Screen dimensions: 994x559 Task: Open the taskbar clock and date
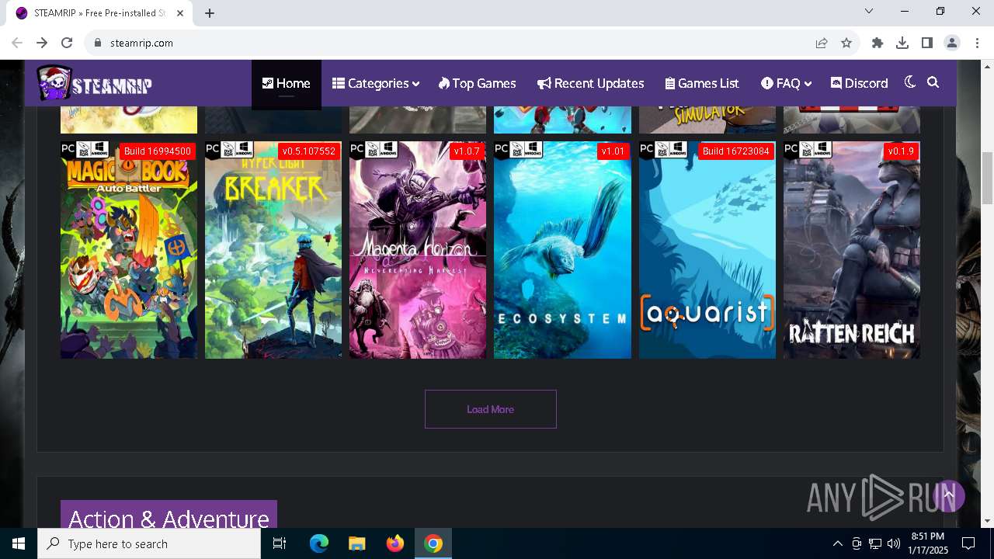[x=927, y=543]
